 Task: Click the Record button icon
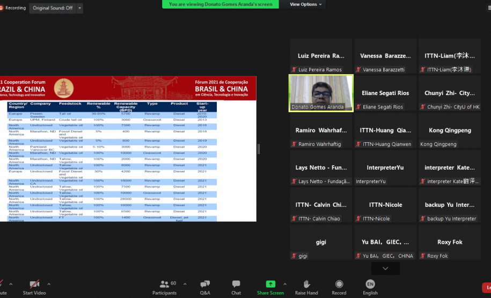[x=339, y=285]
